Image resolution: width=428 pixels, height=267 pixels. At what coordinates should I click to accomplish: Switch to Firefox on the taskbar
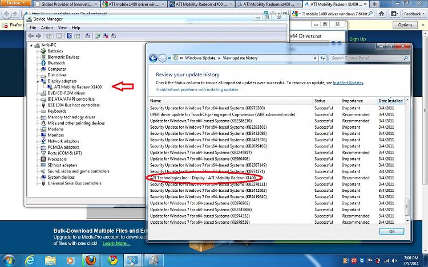91,261
